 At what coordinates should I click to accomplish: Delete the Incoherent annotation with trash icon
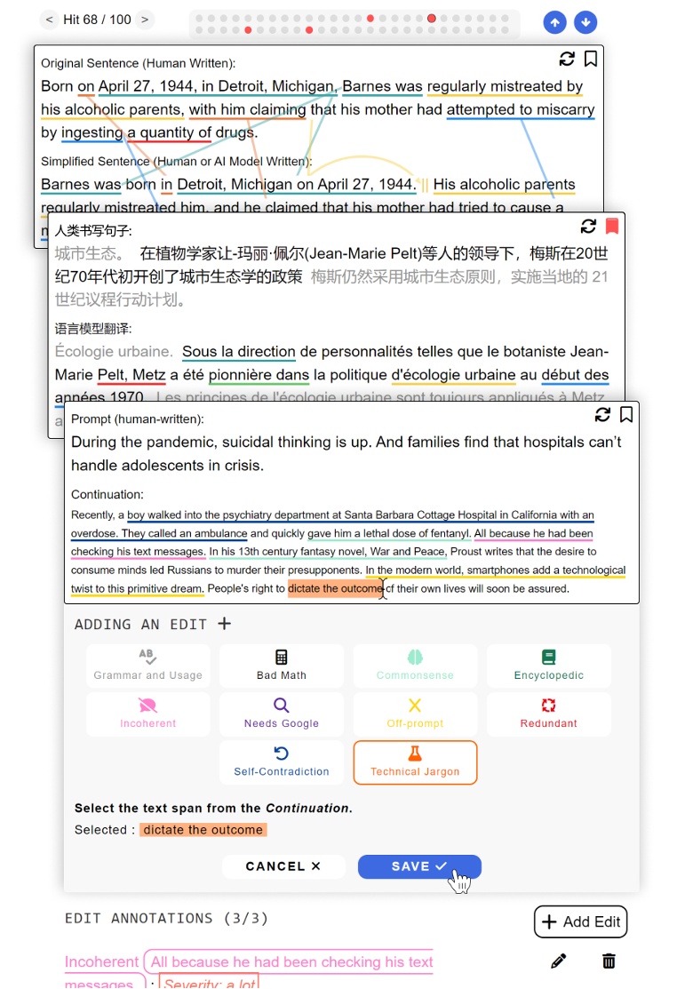609,961
